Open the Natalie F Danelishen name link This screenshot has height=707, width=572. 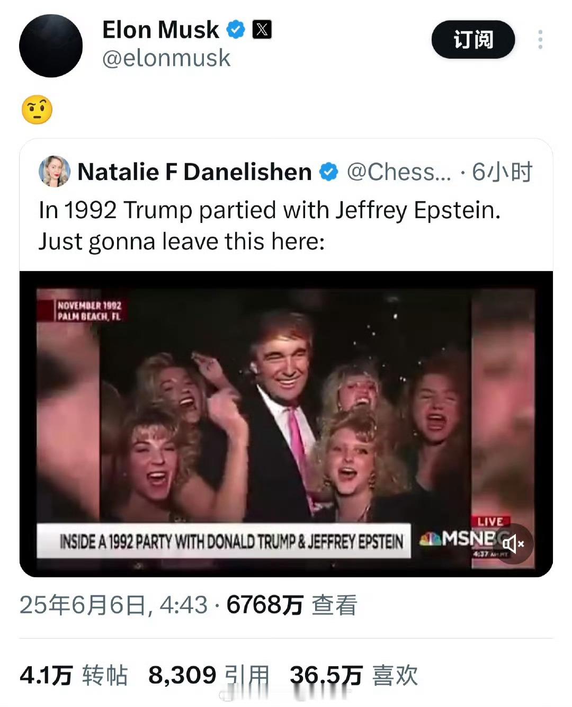[194, 172]
